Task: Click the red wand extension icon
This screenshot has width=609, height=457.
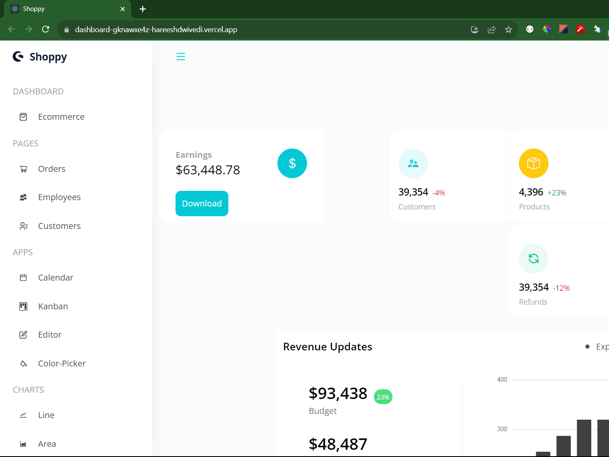Action: click(x=580, y=29)
